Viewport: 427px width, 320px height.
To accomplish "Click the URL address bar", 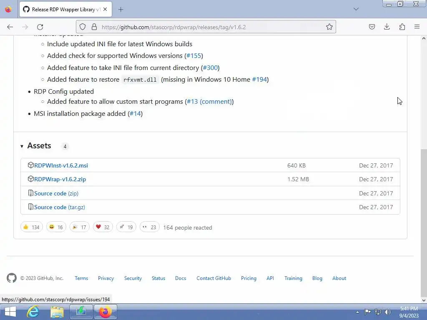I will (206, 27).
